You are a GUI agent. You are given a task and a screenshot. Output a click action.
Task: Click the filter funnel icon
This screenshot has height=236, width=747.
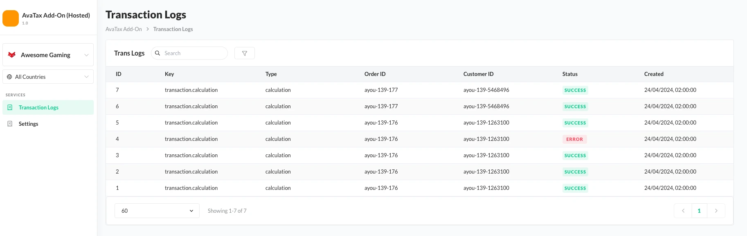coord(245,53)
